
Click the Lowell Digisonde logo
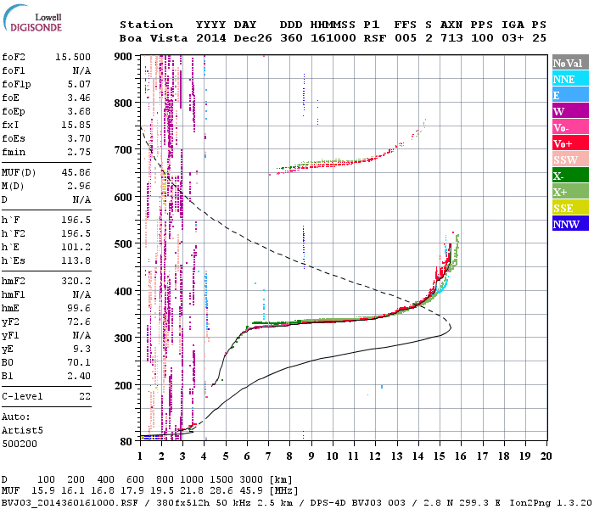pyautogui.click(x=32, y=19)
